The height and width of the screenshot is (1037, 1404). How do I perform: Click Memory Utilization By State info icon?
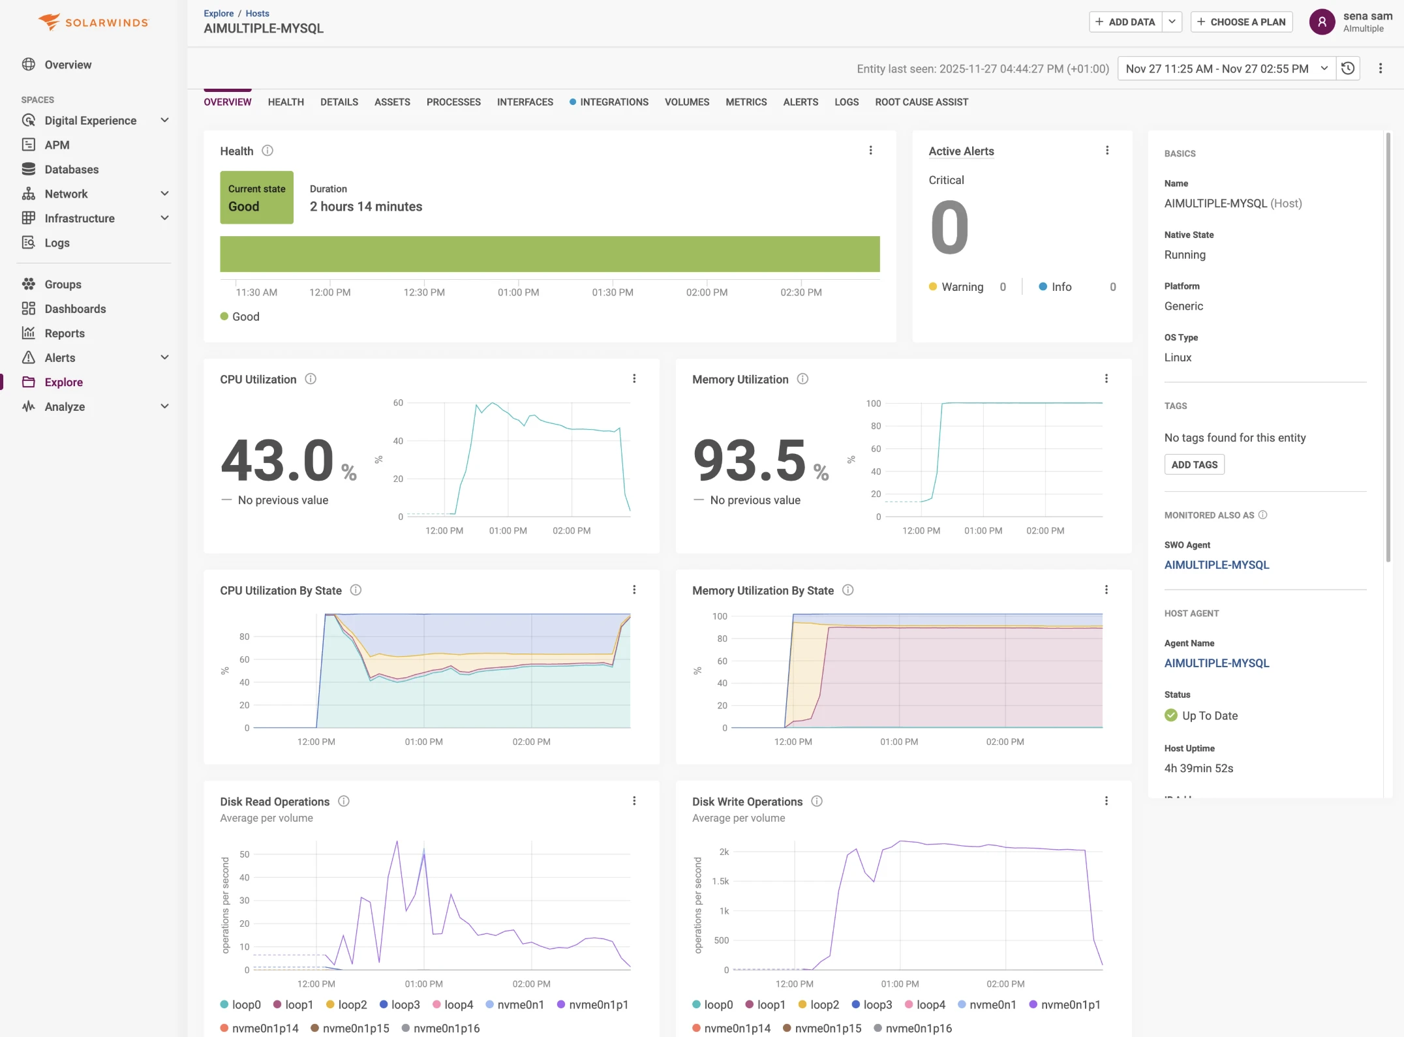tap(847, 590)
